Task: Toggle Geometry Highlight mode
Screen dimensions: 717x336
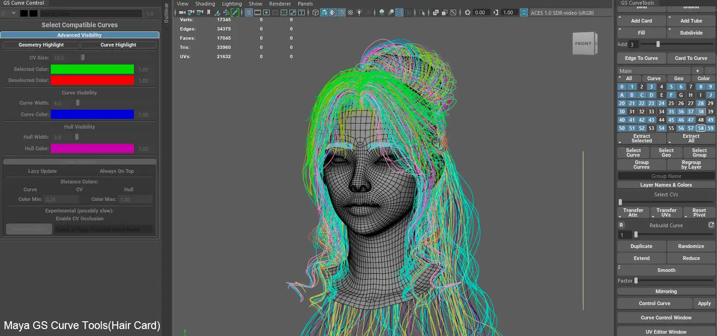Action: (41, 45)
